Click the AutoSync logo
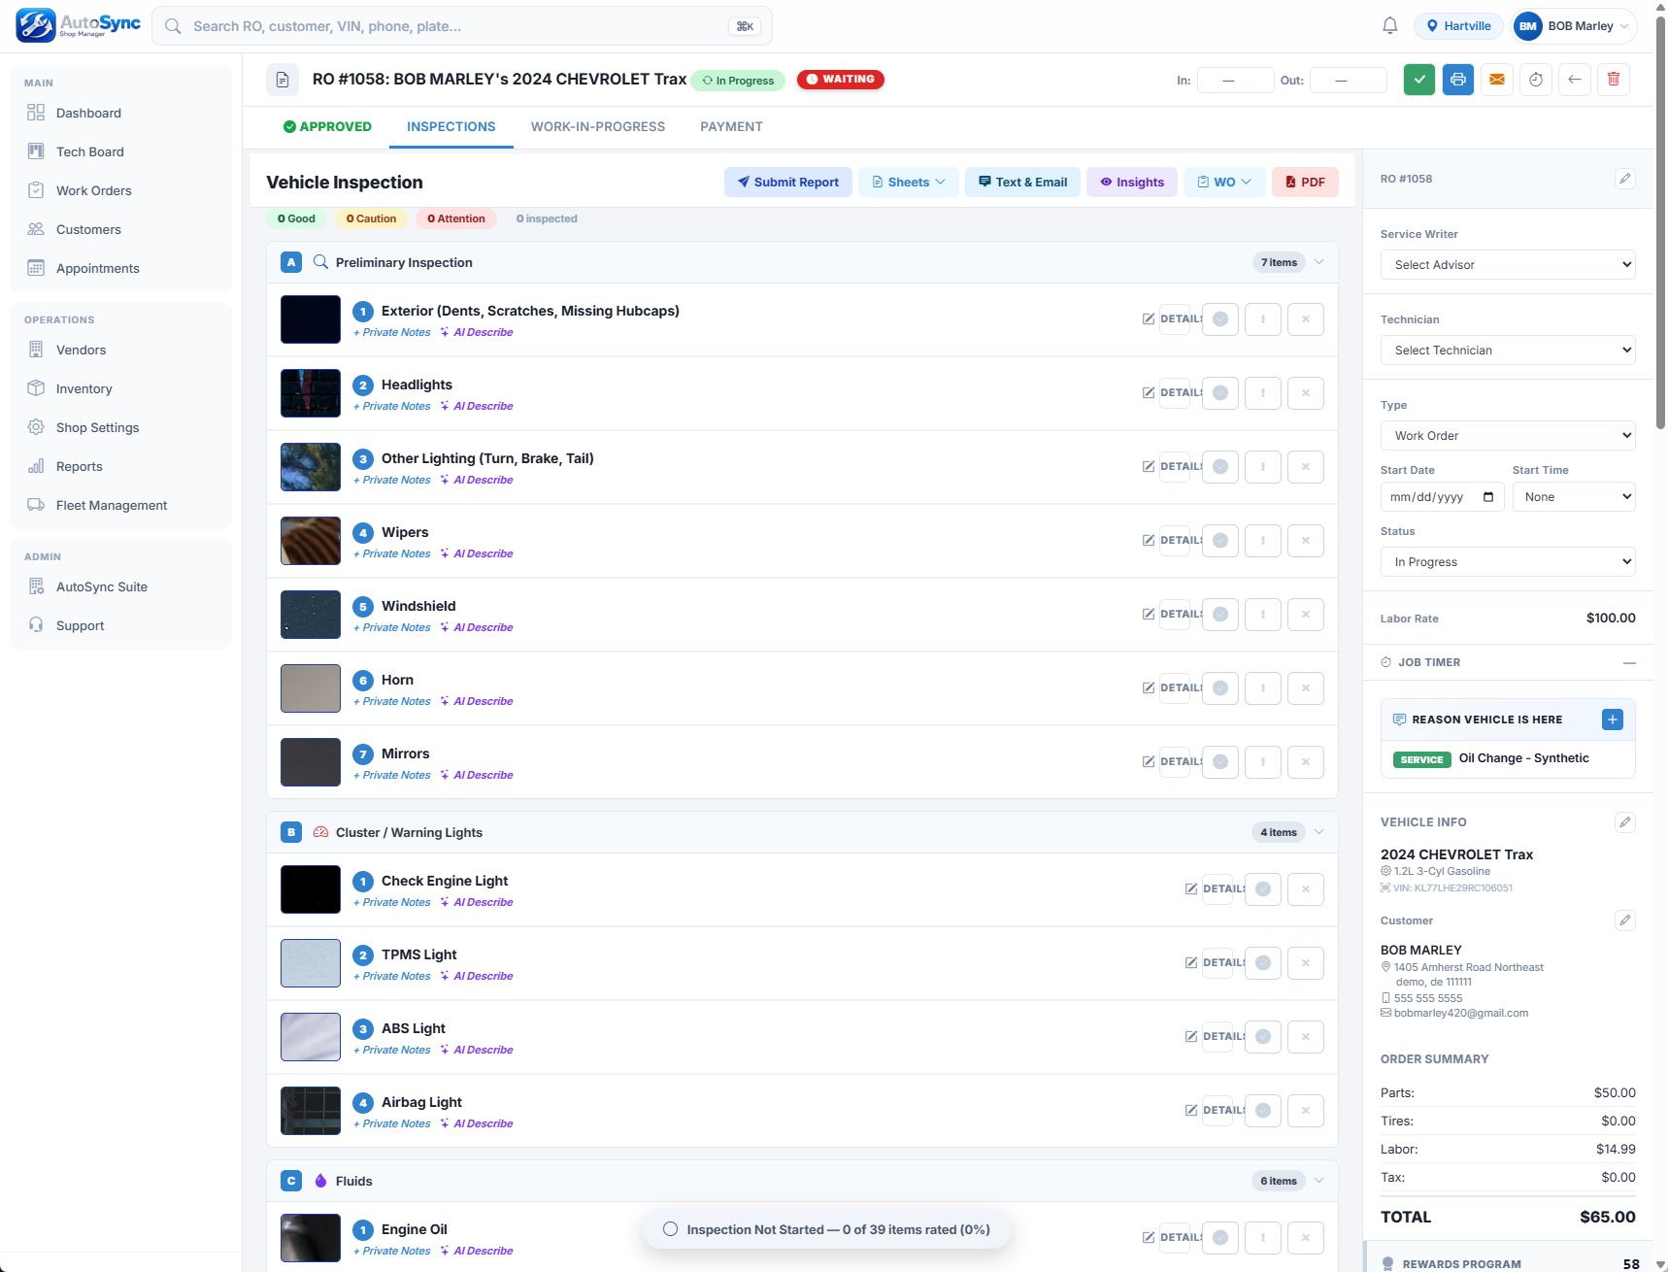Image resolution: width=1668 pixels, height=1272 pixels. tap(78, 26)
